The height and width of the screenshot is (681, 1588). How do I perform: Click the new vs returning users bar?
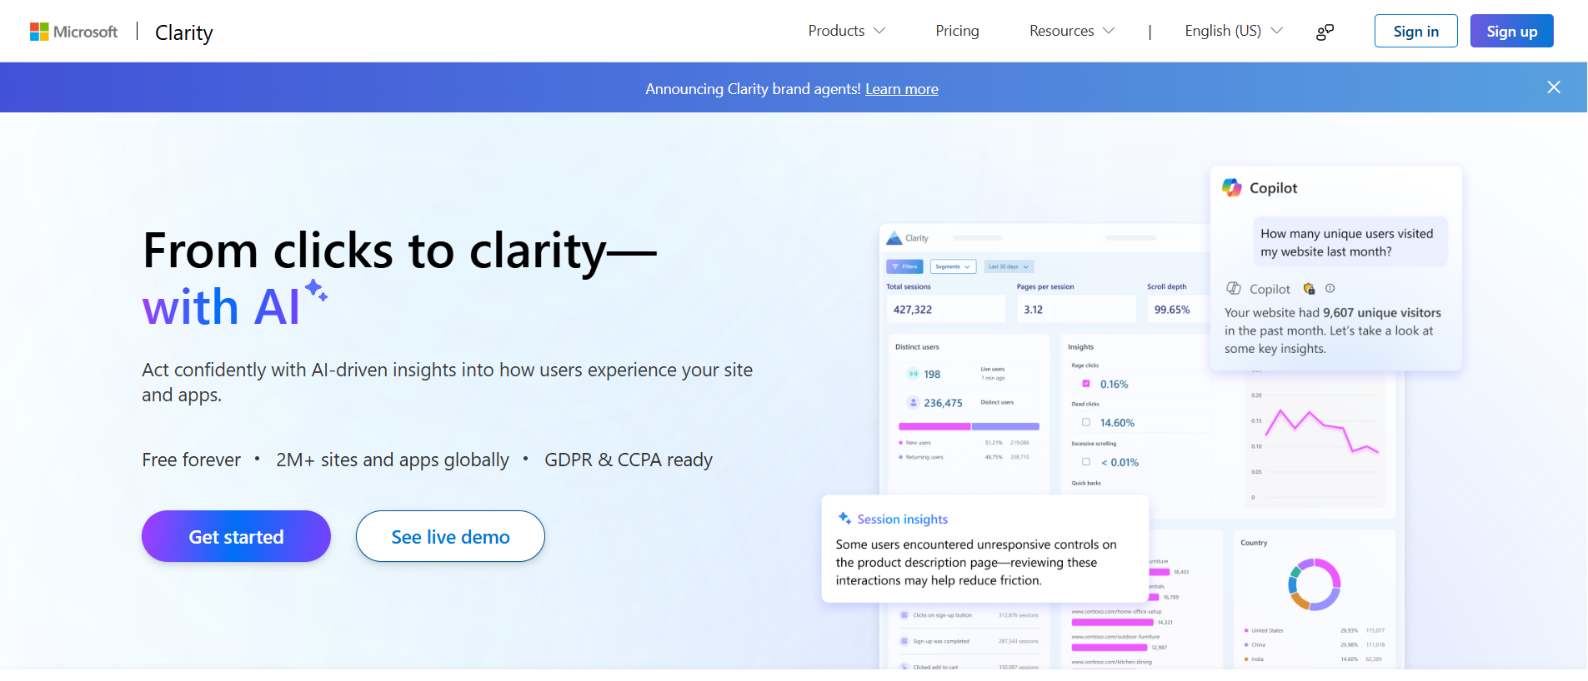click(x=969, y=426)
